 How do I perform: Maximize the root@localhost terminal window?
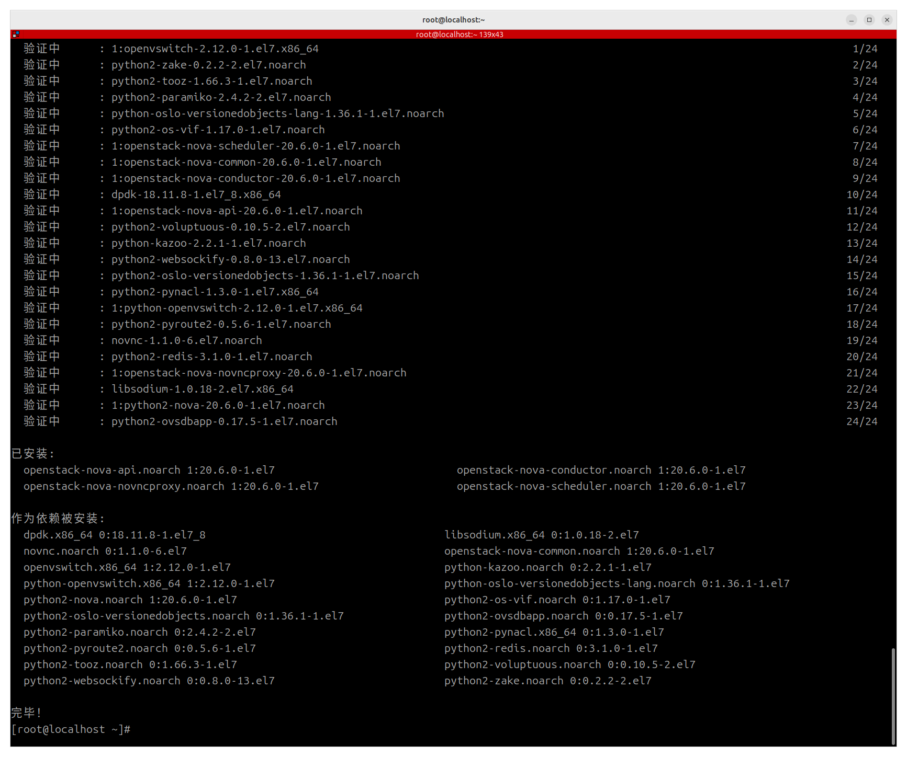[x=869, y=20]
